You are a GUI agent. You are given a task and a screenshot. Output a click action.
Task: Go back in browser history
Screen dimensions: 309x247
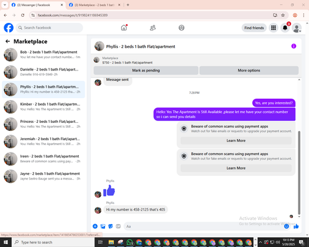[6, 15]
